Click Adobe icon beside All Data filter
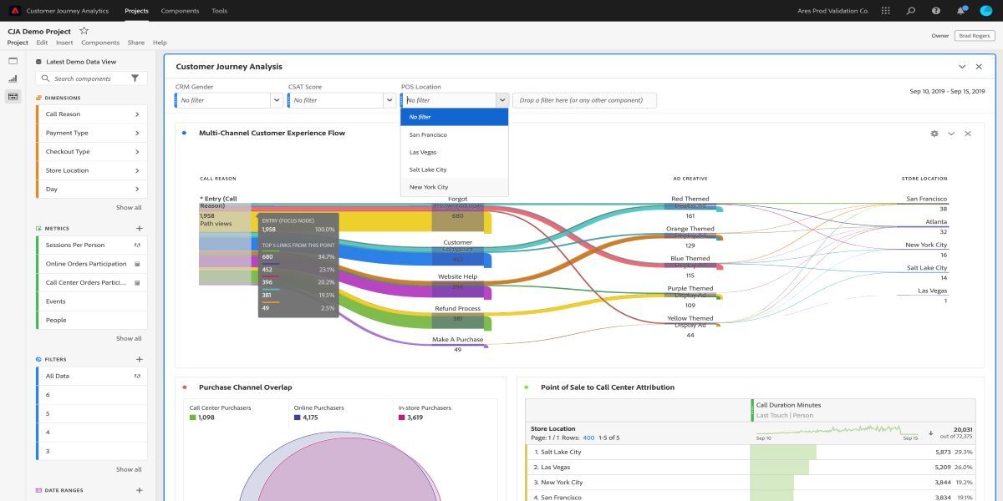The image size is (1003, 501). coord(137,377)
